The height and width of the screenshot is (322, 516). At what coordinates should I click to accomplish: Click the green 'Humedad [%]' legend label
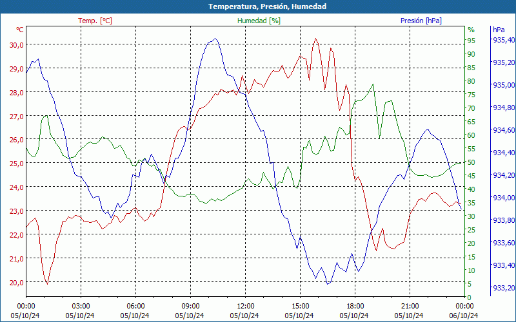pyautogui.click(x=259, y=21)
